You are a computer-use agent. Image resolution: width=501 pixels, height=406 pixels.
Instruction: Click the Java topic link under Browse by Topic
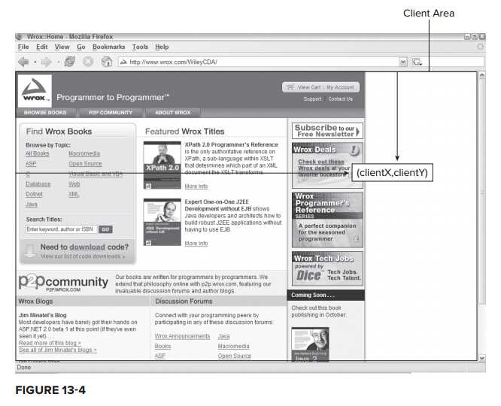32,205
